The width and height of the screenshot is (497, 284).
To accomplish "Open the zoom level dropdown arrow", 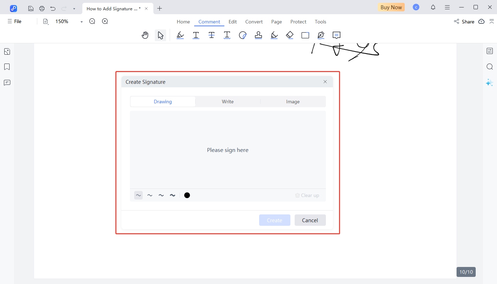I will coord(82,22).
